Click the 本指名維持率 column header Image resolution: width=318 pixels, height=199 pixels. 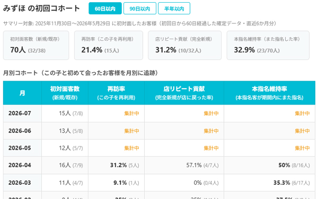point(270,93)
